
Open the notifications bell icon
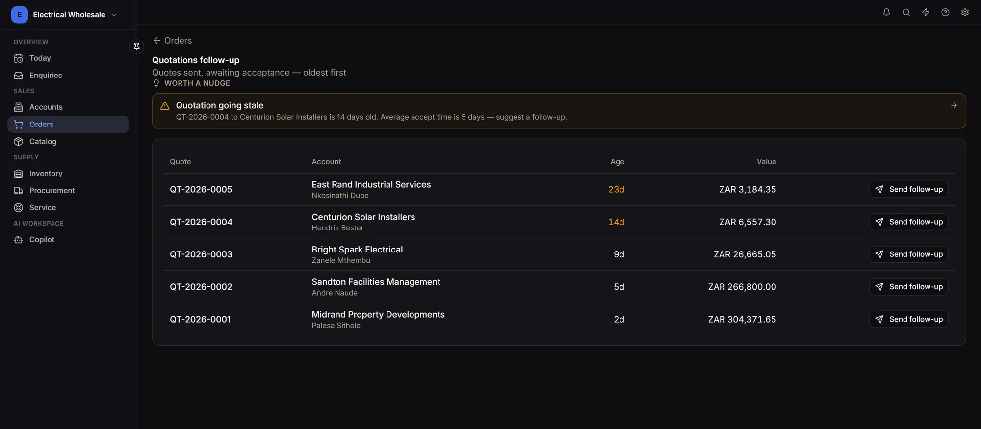click(886, 12)
